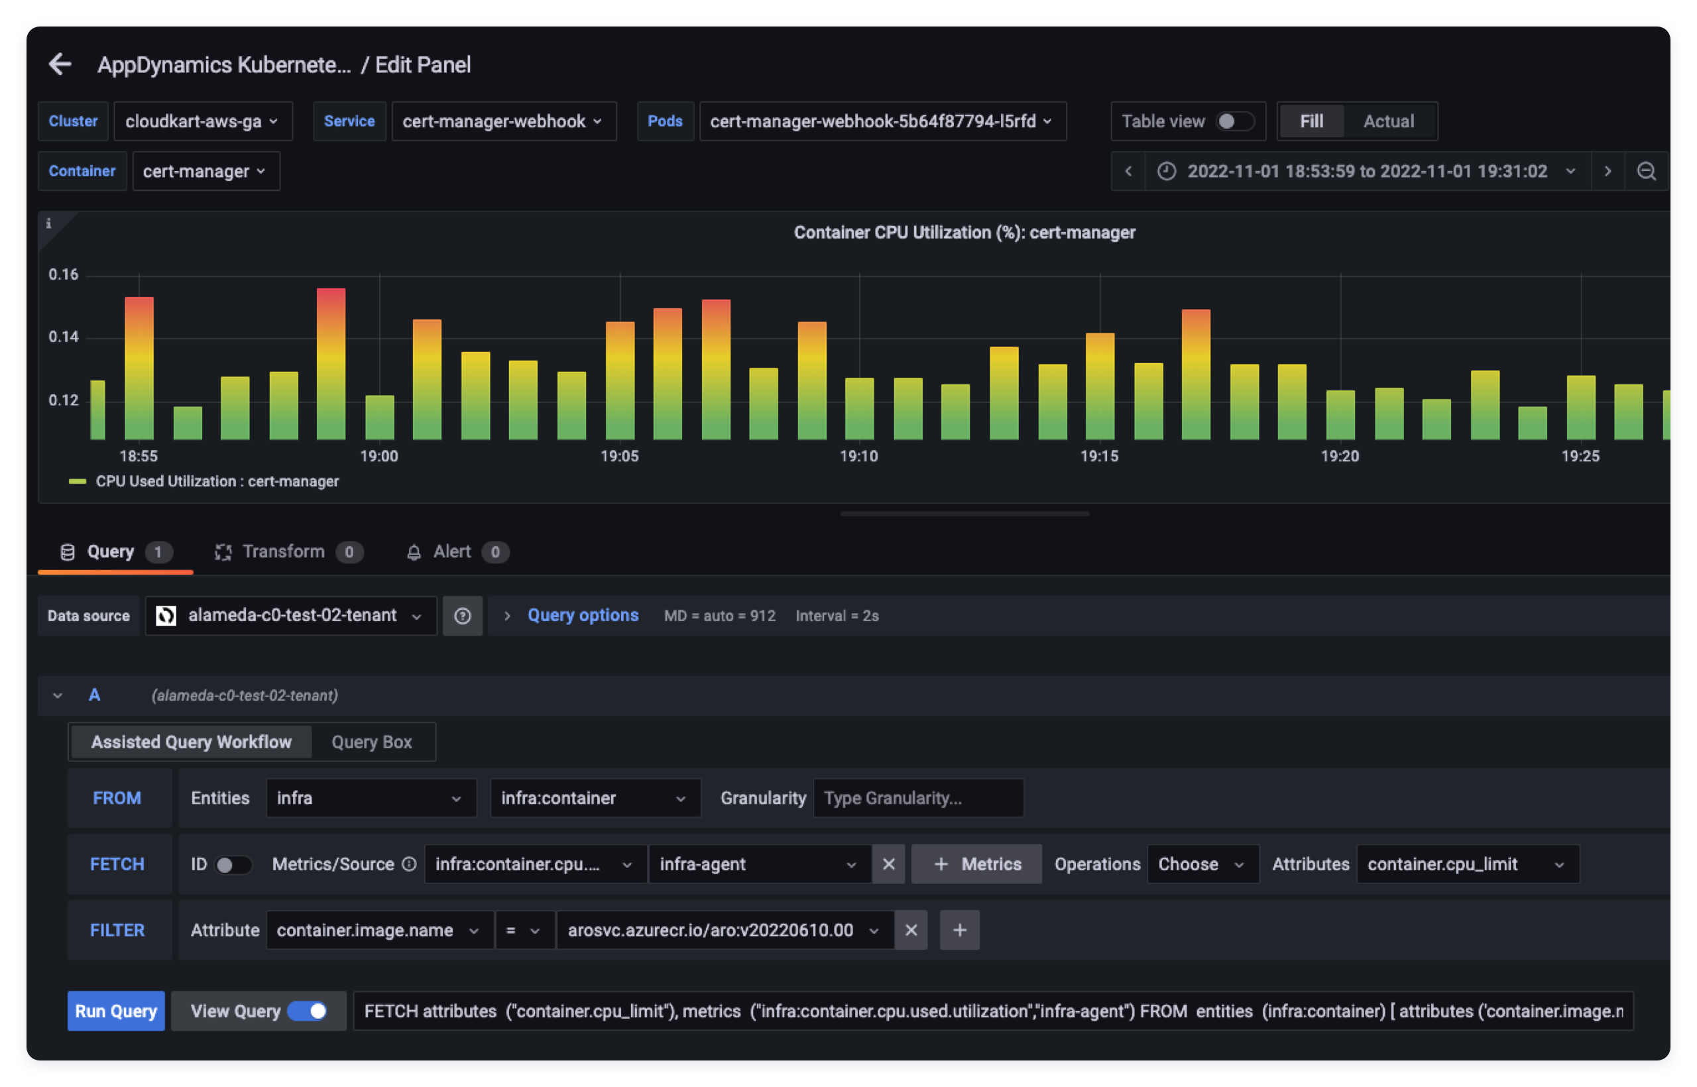The width and height of the screenshot is (1697, 1087).
Task: Open infra:container.cpu metric dropdown
Action: [535, 864]
